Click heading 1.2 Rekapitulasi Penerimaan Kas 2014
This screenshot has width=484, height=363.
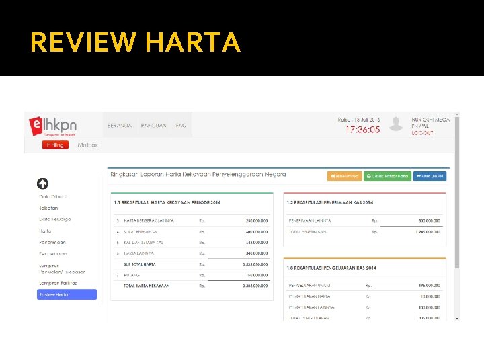coord(330,203)
